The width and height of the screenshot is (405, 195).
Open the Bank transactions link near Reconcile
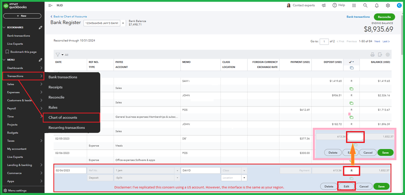(358, 17)
